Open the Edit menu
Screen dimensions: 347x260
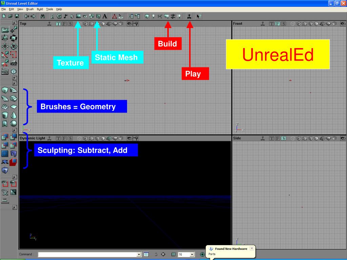point(11,9)
